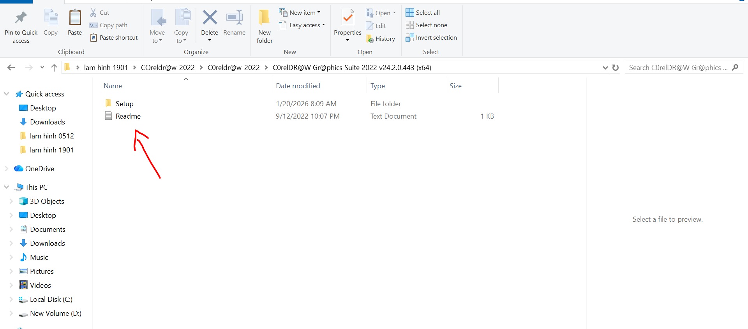
Task: Open the New item dropdown
Action: [300, 13]
